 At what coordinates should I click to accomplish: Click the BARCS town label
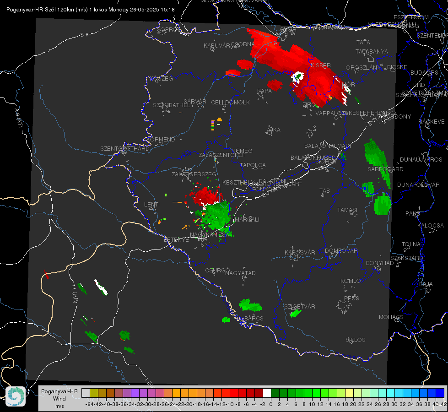pos(254,318)
